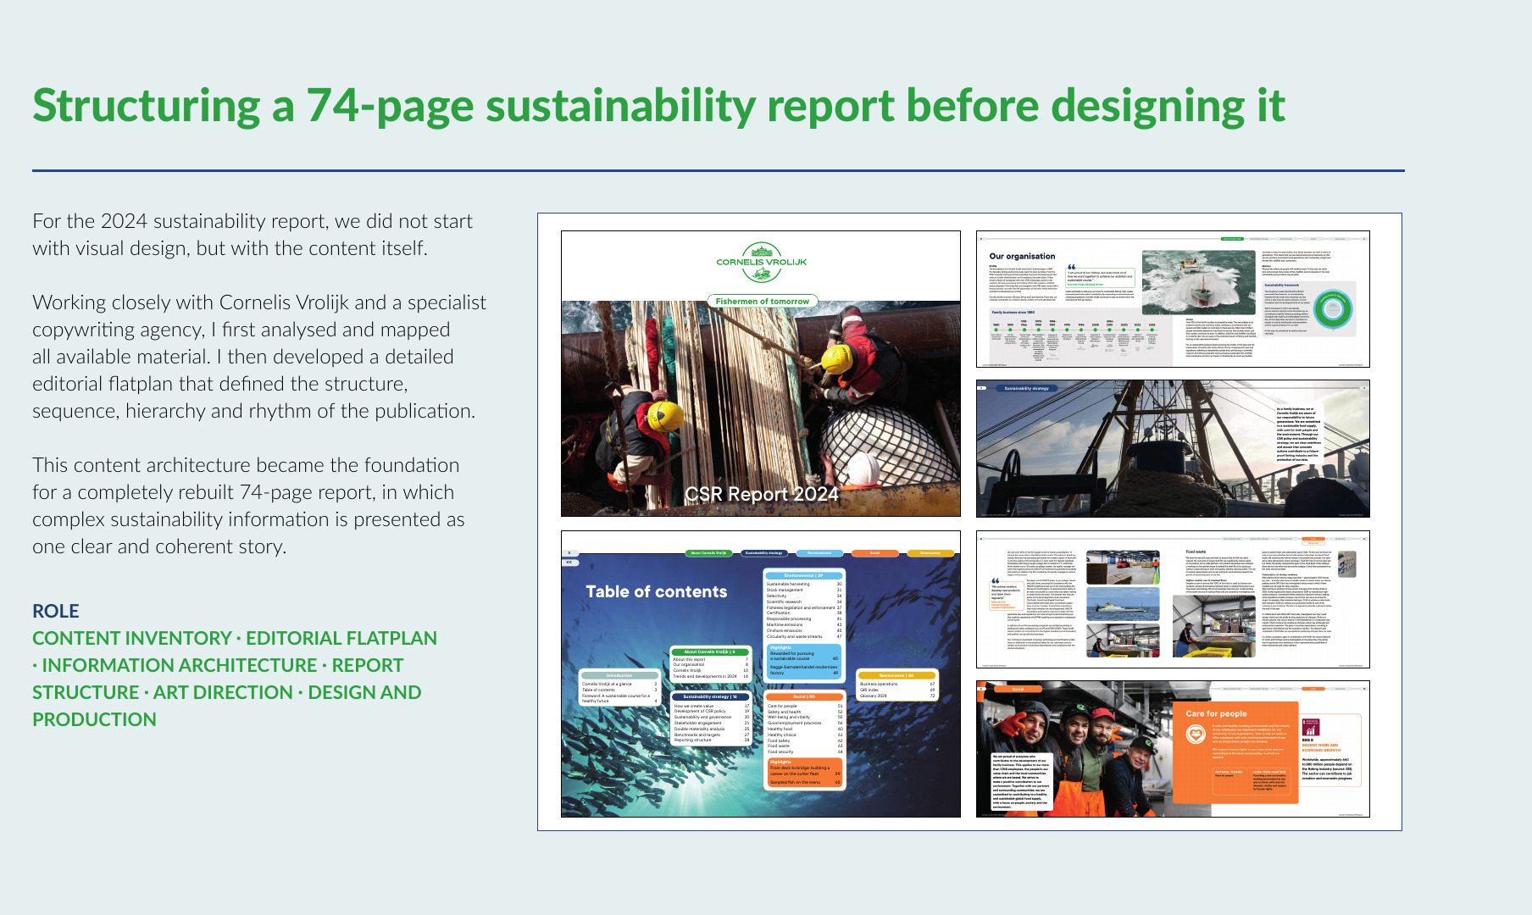Click the 'Sustainability strategy | 16' contents header
1532x915 pixels.
[x=711, y=696]
